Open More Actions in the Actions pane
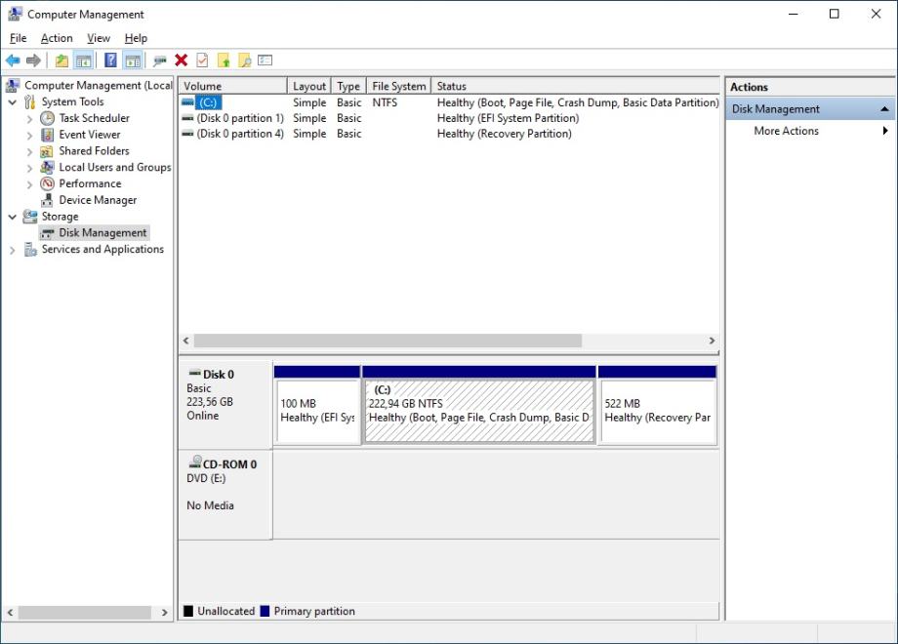Viewport: 898px width, 644px height. (786, 131)
